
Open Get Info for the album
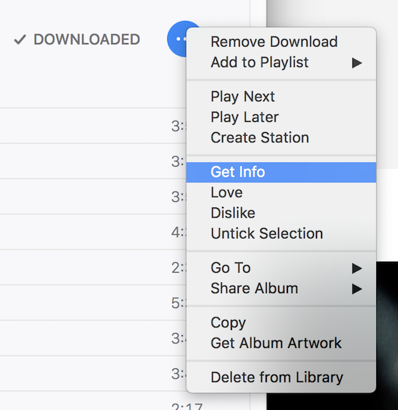click(238, 172)
